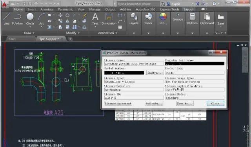This screenshot has height=147, width=251.
Task: Click the Text annotation tool
Action: pyautogui.click(x=95, y=19)
